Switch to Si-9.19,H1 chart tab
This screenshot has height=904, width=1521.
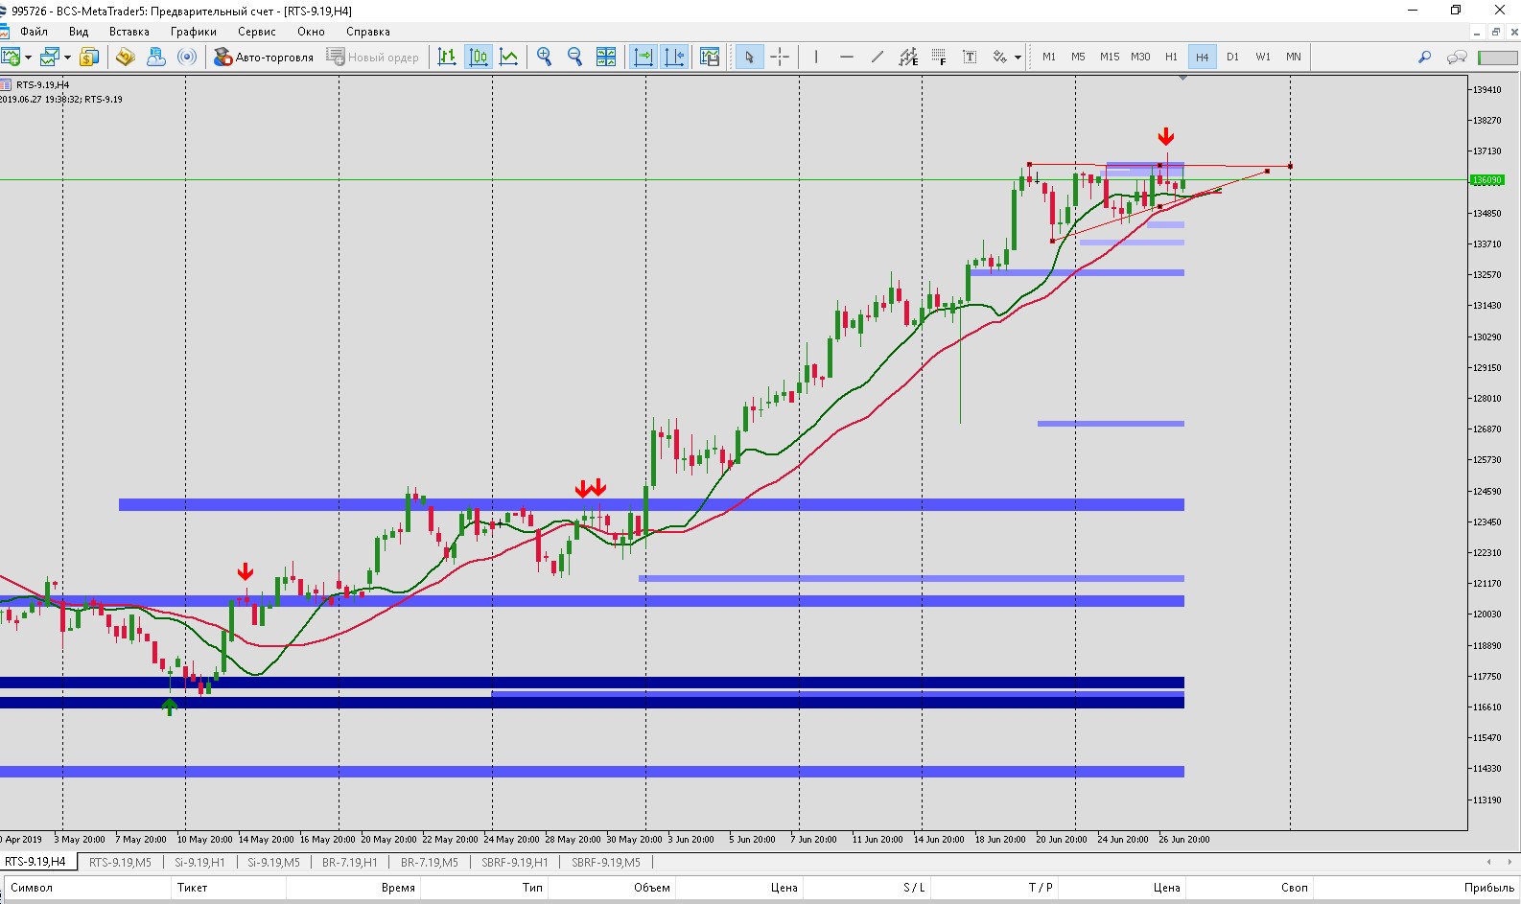point(199,863)
